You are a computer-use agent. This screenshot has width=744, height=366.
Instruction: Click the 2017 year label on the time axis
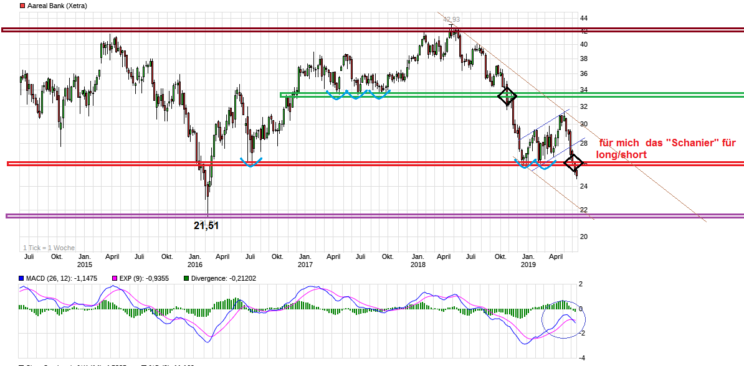305,264
